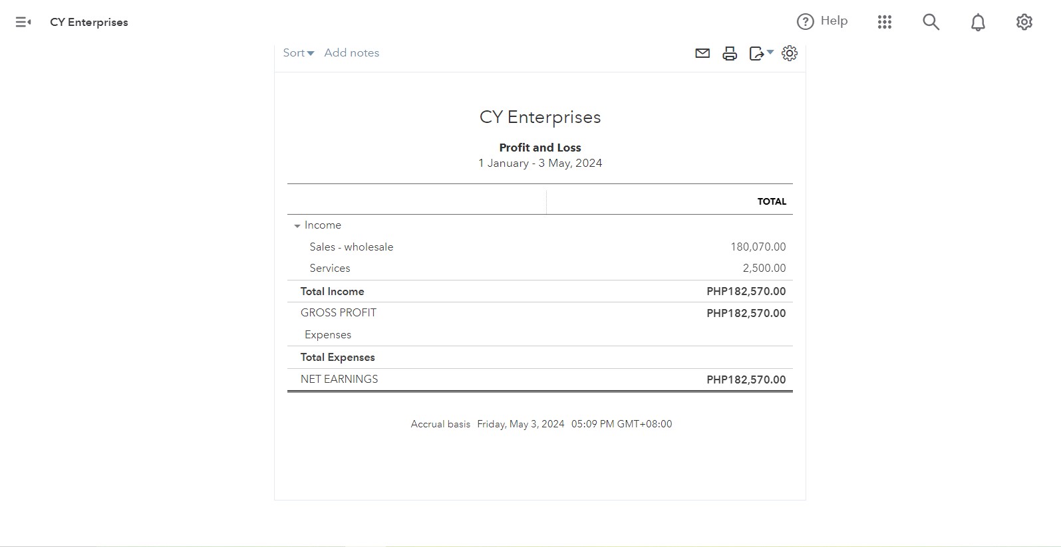Click Add notes
Viewport: 1061px width, 547px height.
[x=351, y=53]
